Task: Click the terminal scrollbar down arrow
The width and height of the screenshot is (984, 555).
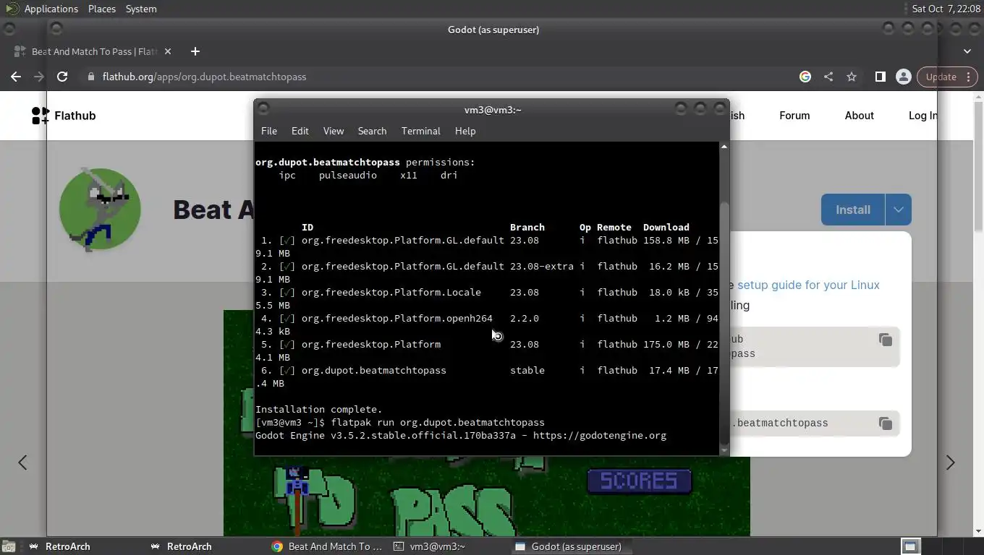Action: 724,450
